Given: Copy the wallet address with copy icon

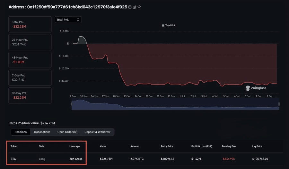Looking at the screenshot, I should pyautogui.click(x=130, y=7).
